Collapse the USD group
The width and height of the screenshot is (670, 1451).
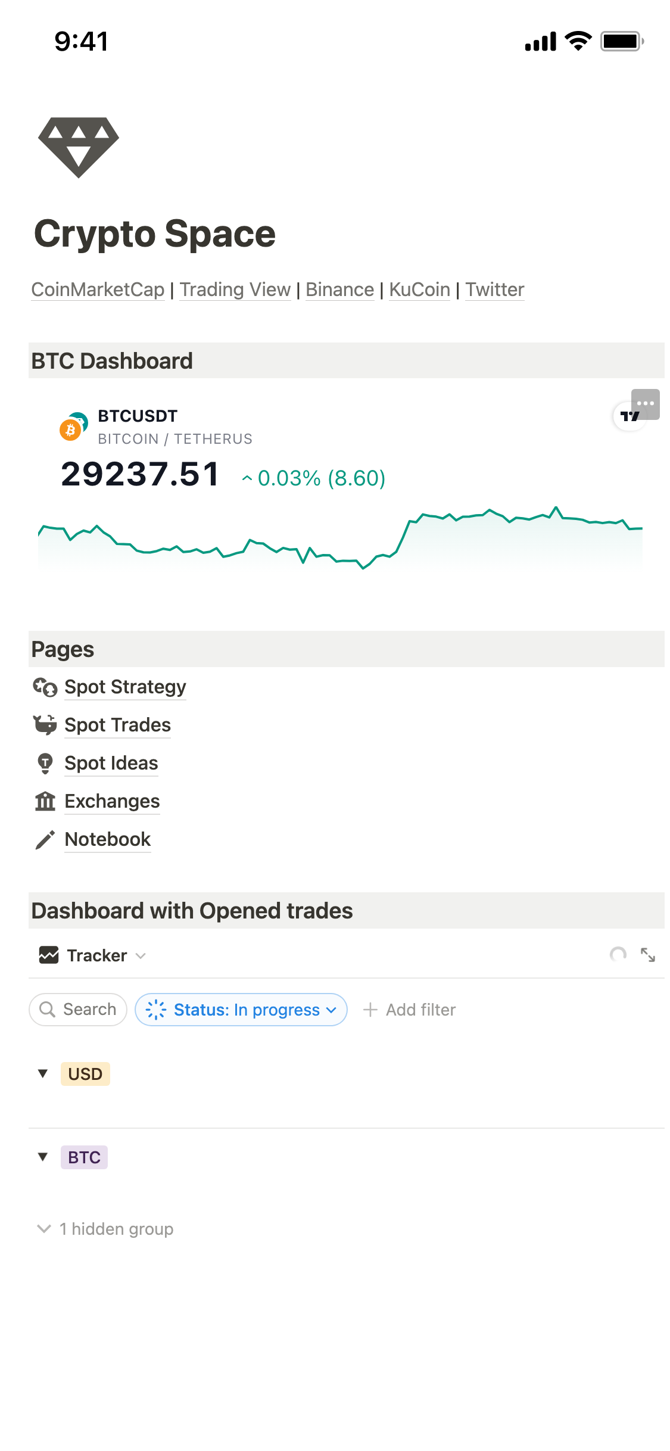[x=43, y=1073]
